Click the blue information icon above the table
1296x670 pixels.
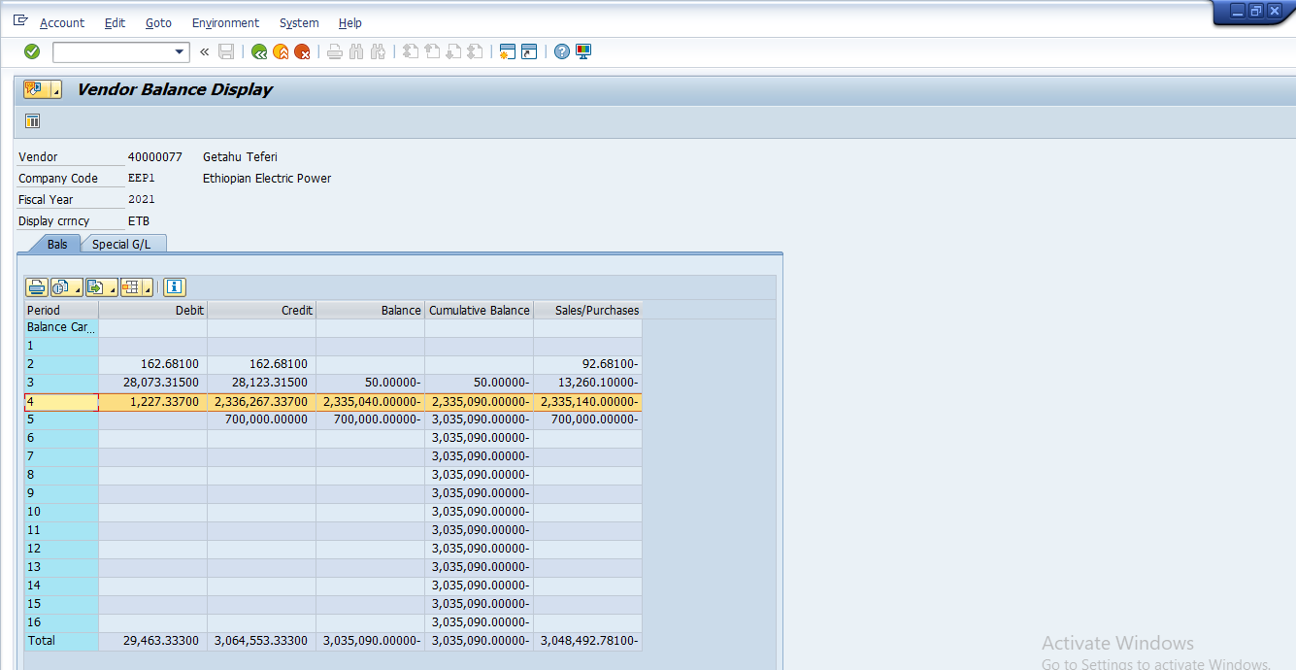[175, 286]
